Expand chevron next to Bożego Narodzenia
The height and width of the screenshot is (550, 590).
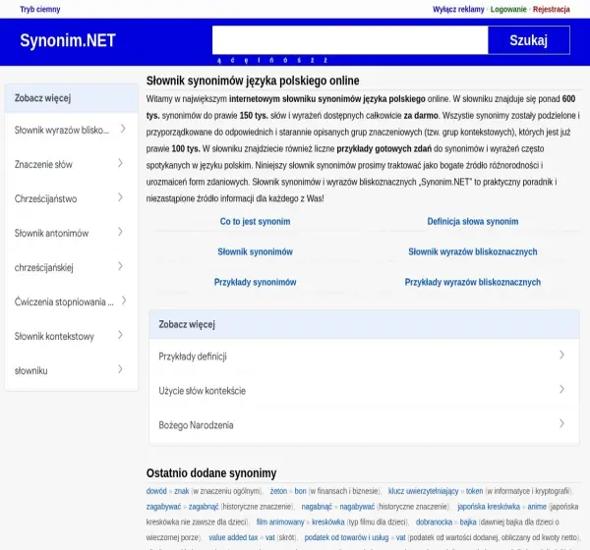tap(561, 423)
